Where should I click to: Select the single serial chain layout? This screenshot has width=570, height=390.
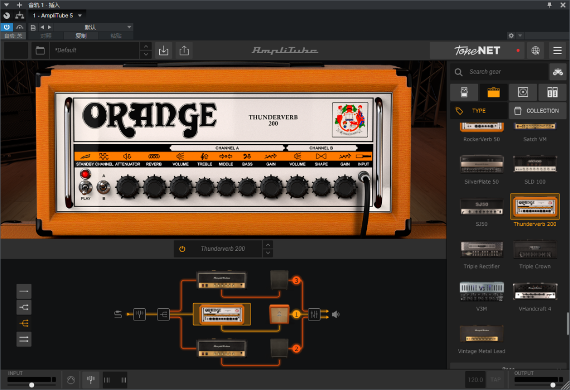coord(24,291)
